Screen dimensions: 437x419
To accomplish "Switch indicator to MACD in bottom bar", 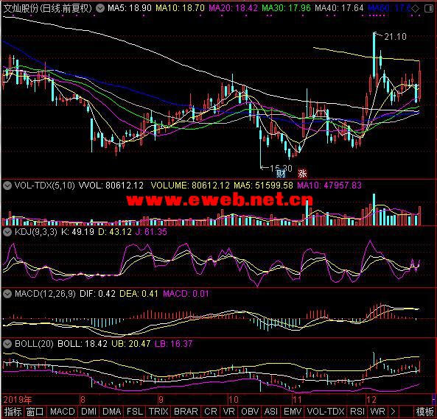I will [x=63, y=412].
